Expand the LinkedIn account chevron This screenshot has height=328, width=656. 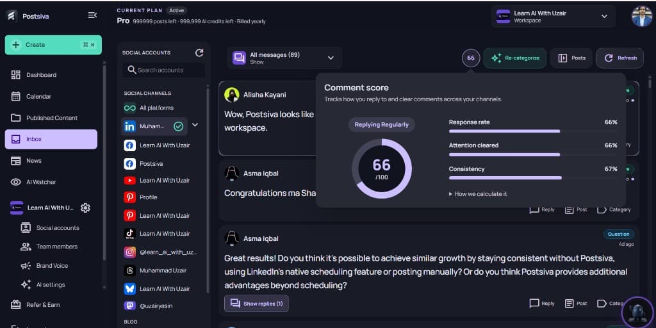tap(195, 125)
